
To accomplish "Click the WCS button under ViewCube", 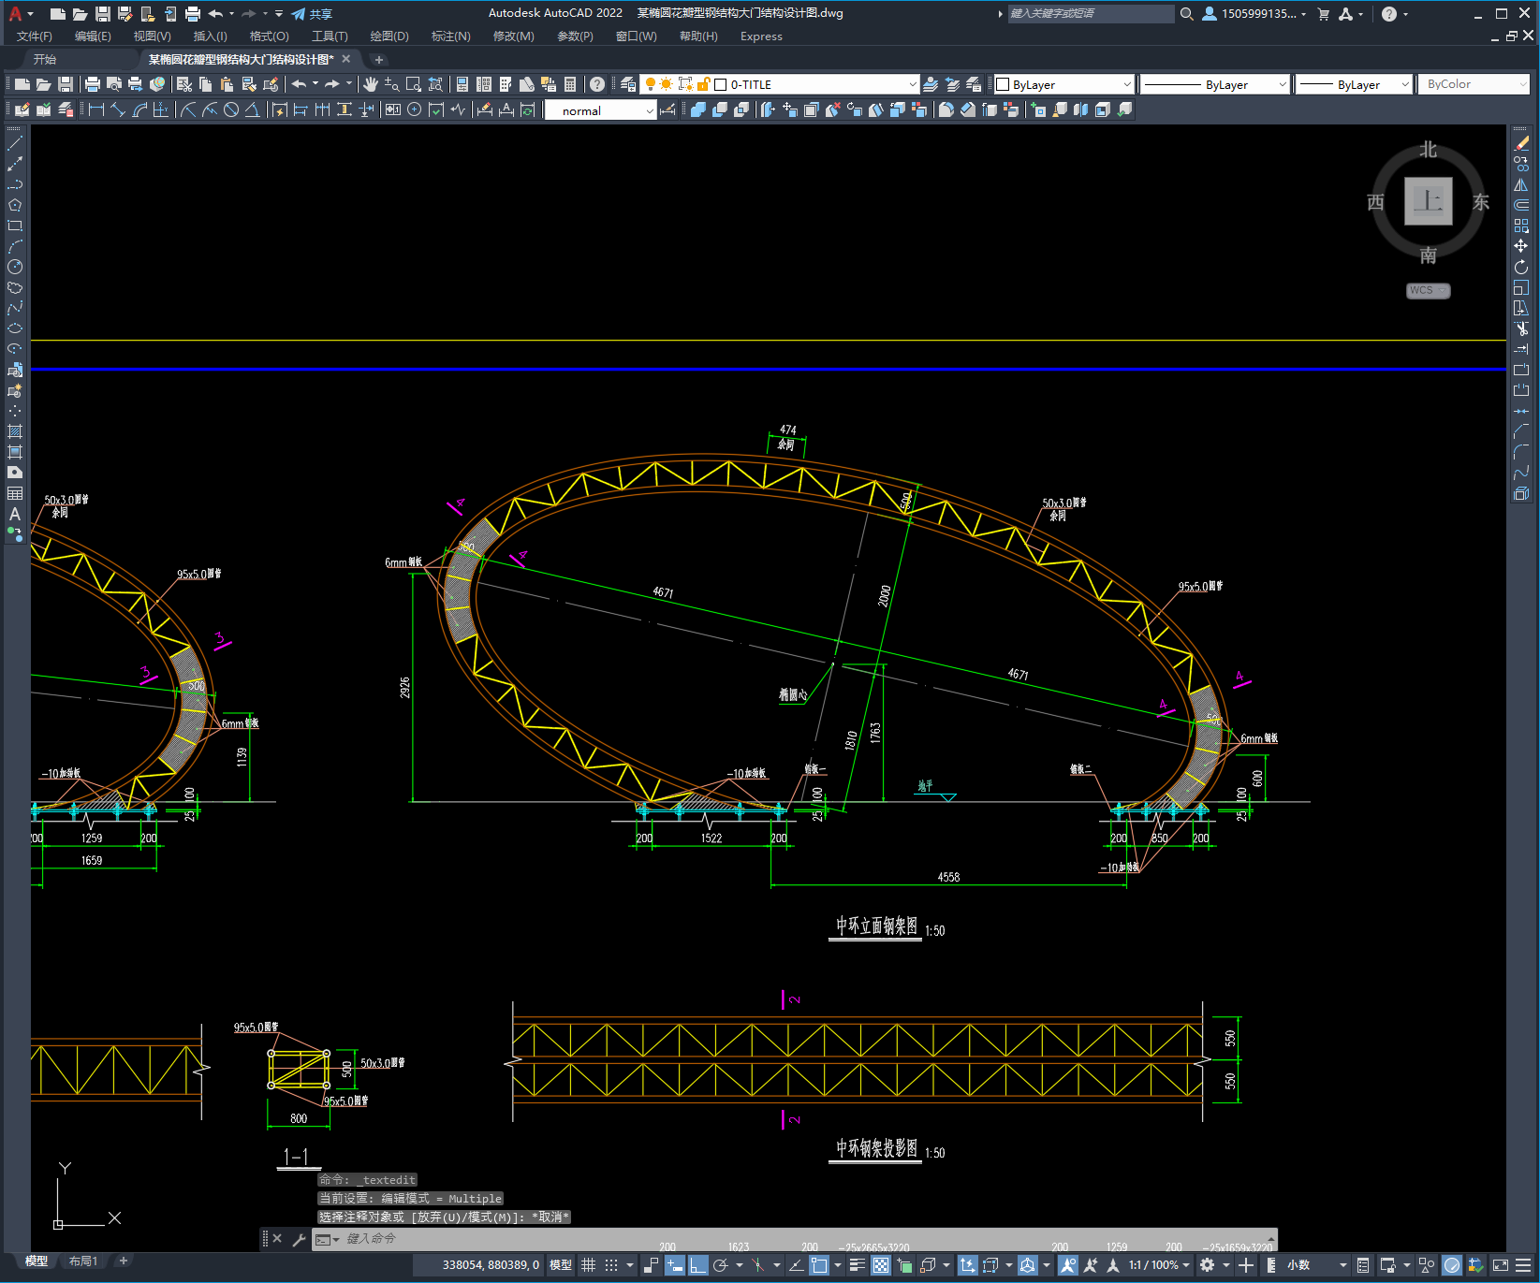I will tap(1427, 290).
